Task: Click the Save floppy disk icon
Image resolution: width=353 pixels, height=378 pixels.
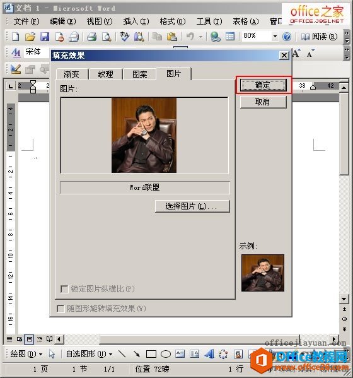Action: (45, 37)
